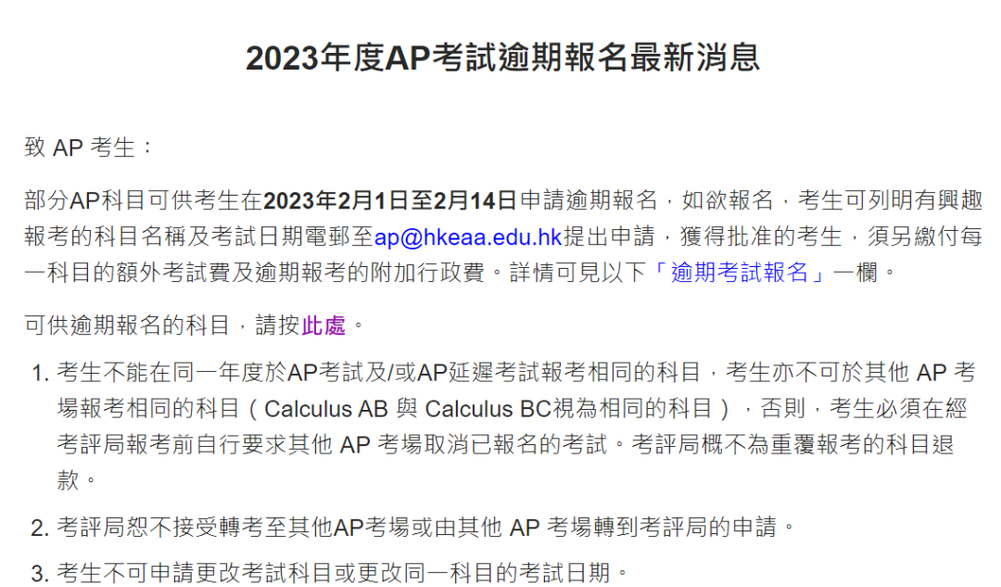
Task: Click the bold date text 2023年2月1日至2月14日
Action: 390,201
